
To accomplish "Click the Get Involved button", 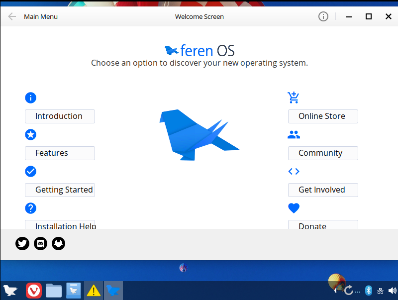I will [322, 190].
